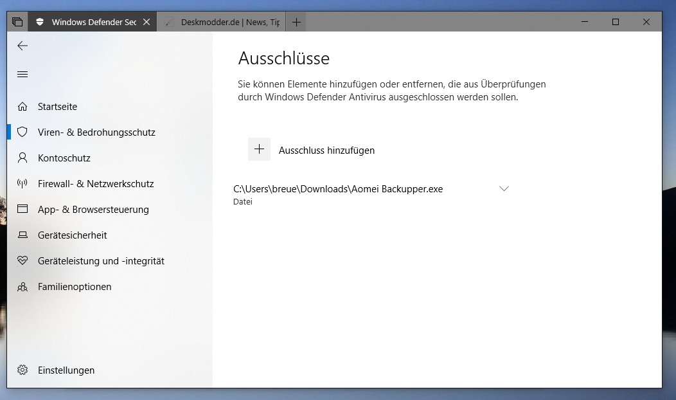Screen dimensions: 676x400
Task: Click the gear icon for Einstellungen
Action: tap(22, 370)
